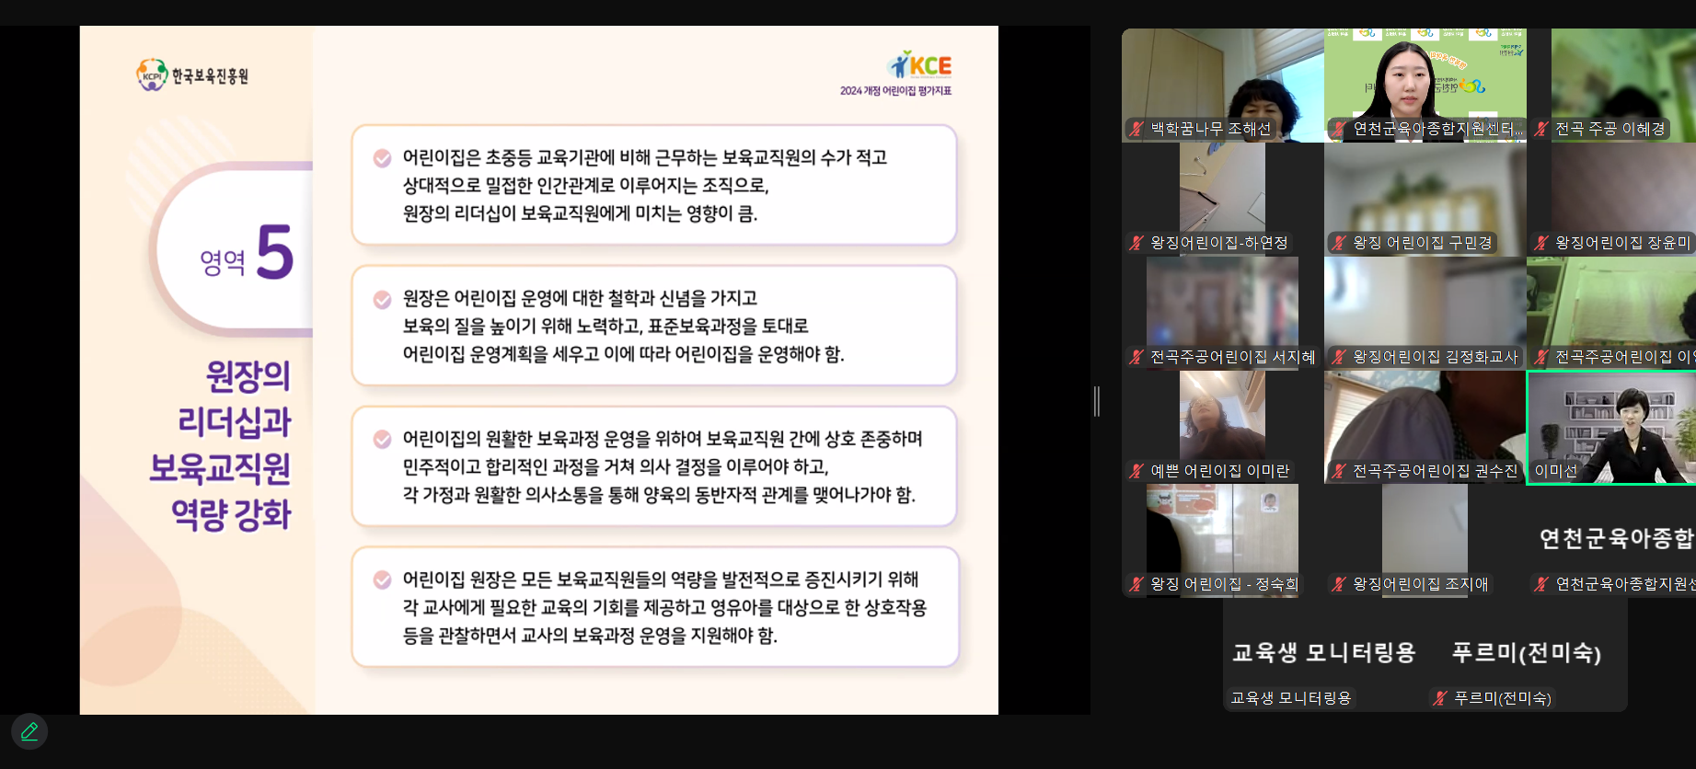Click the bullet starting 어린이집의 원활한 보육과정
Screen dimensions: 1696x769
click(654, 466)
